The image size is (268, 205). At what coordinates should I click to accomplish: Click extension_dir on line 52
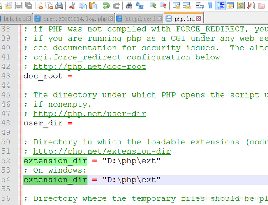tap(55, 161)
